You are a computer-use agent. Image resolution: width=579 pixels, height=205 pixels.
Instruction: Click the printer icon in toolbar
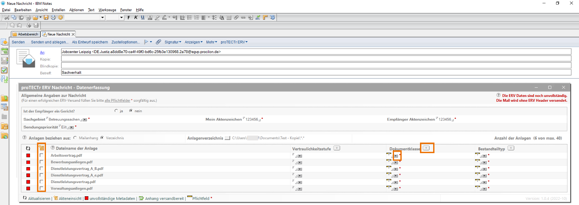[53, 18]
